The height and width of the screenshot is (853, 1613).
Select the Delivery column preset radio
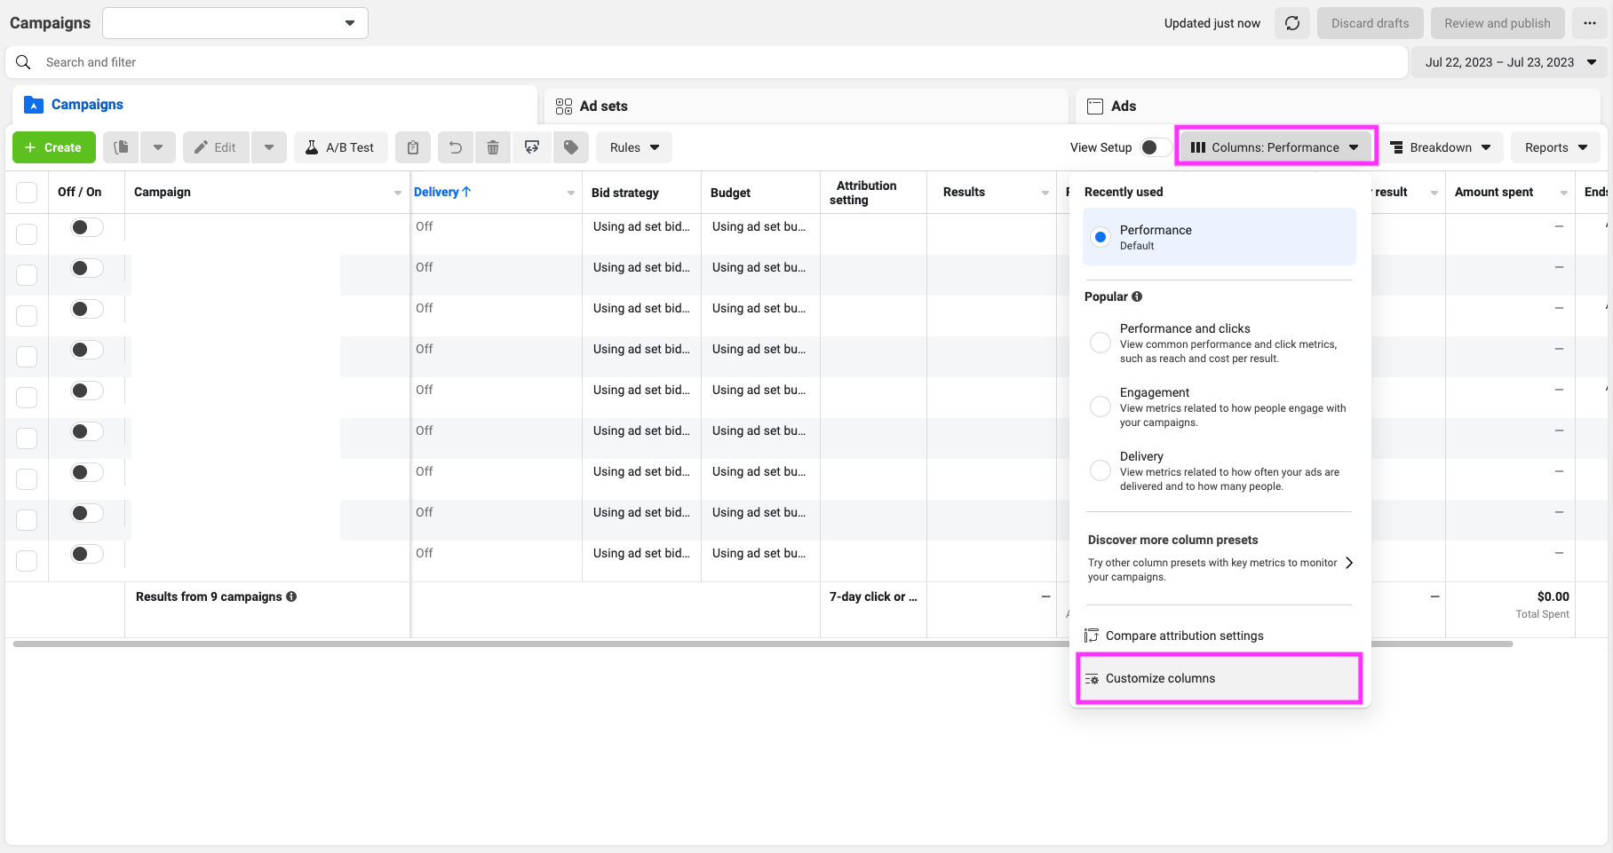click(1100, 470)
